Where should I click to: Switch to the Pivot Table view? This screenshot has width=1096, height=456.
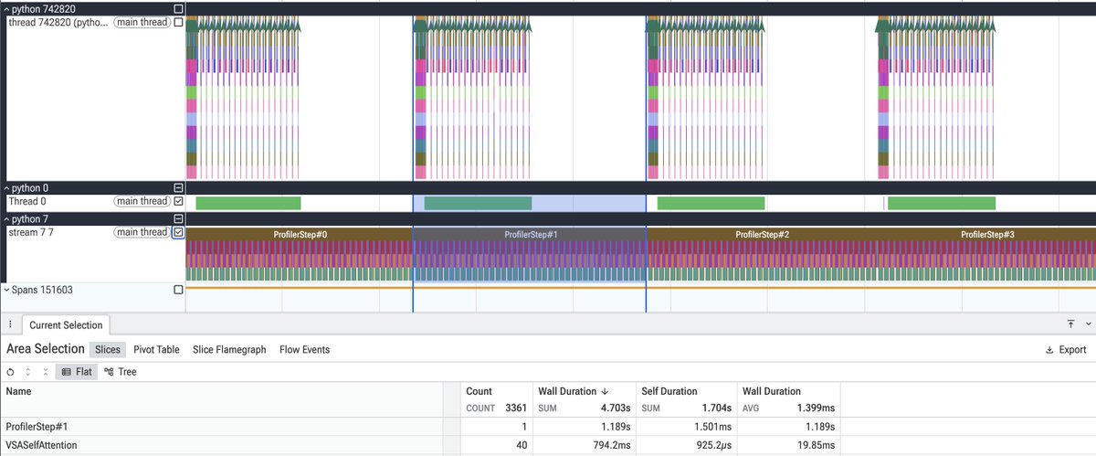pos(156,349)
